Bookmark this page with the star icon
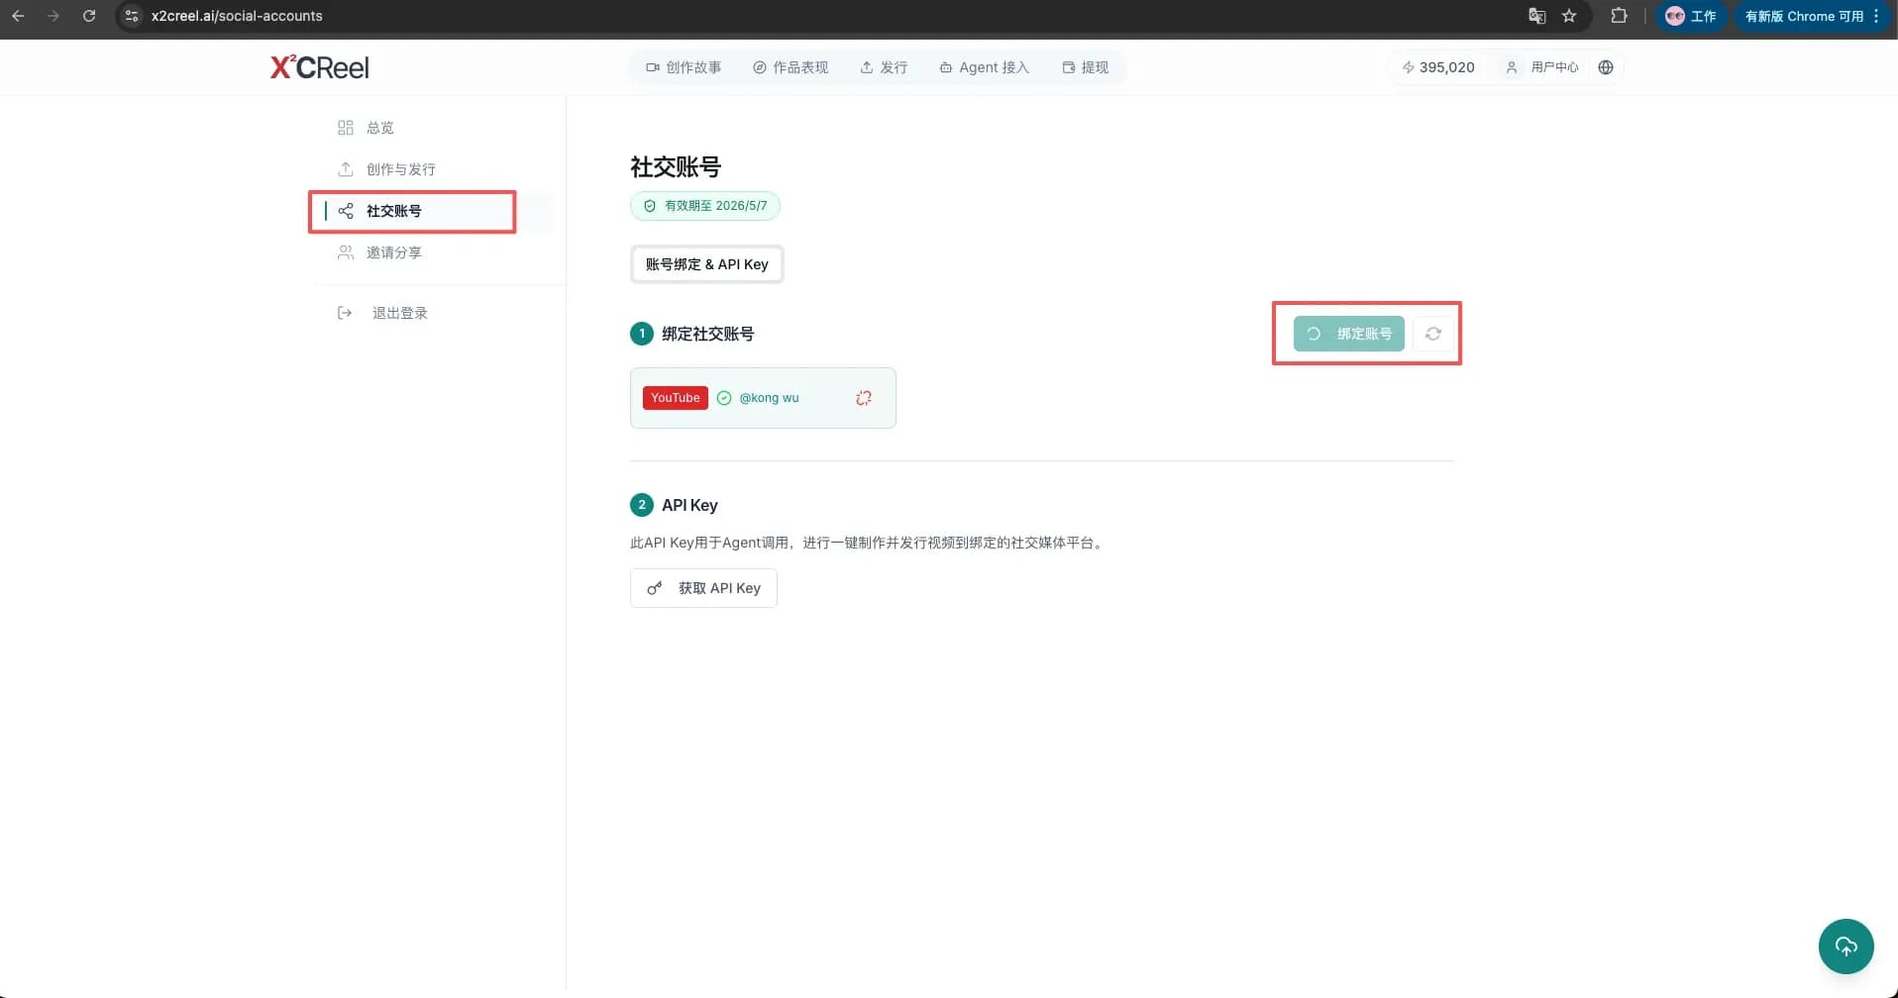1898x998 pixels. 1569,16
